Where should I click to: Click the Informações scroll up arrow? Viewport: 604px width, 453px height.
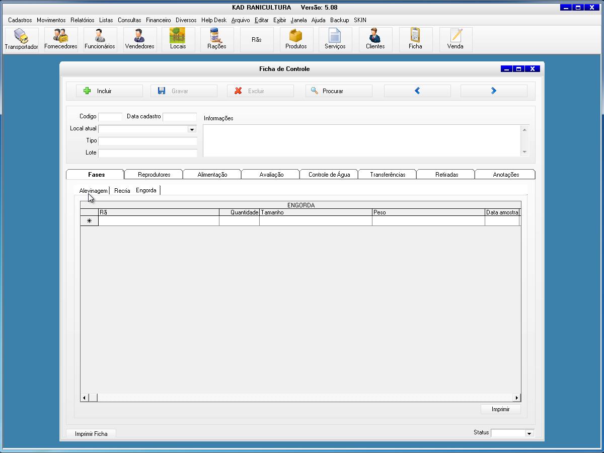point(525,130)
